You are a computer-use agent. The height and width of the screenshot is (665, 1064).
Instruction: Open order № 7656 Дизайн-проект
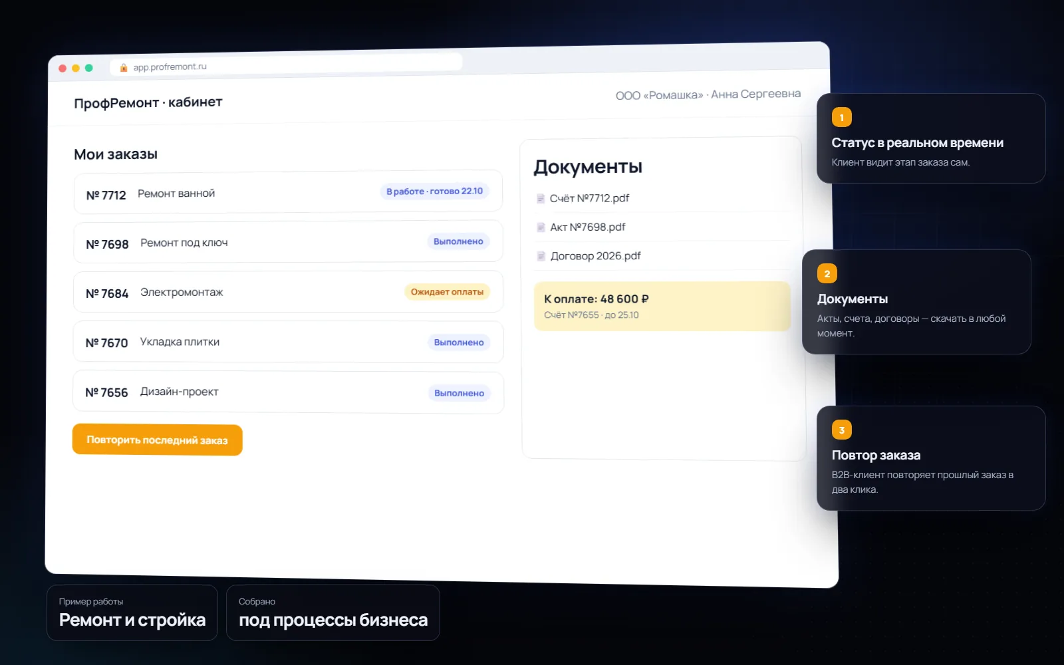[x=288, y=392]
